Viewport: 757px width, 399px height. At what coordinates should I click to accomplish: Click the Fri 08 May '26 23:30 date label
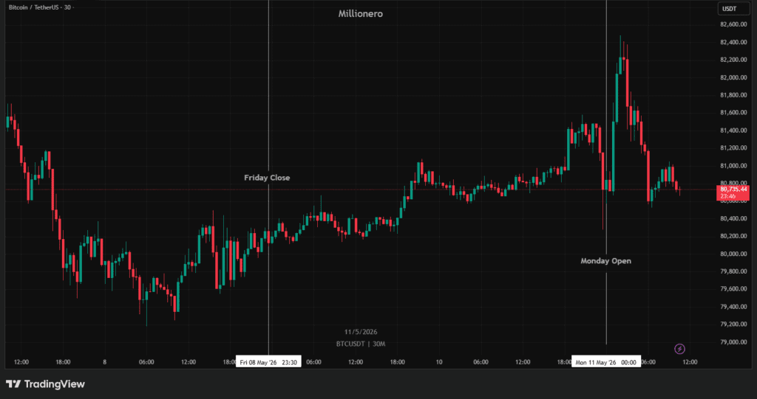[268, 362]
